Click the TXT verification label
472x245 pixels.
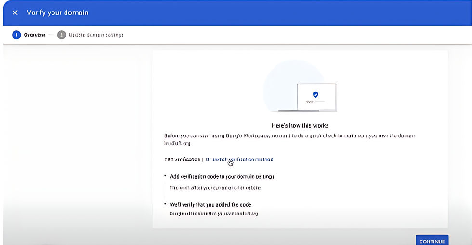tap(182, 159)
